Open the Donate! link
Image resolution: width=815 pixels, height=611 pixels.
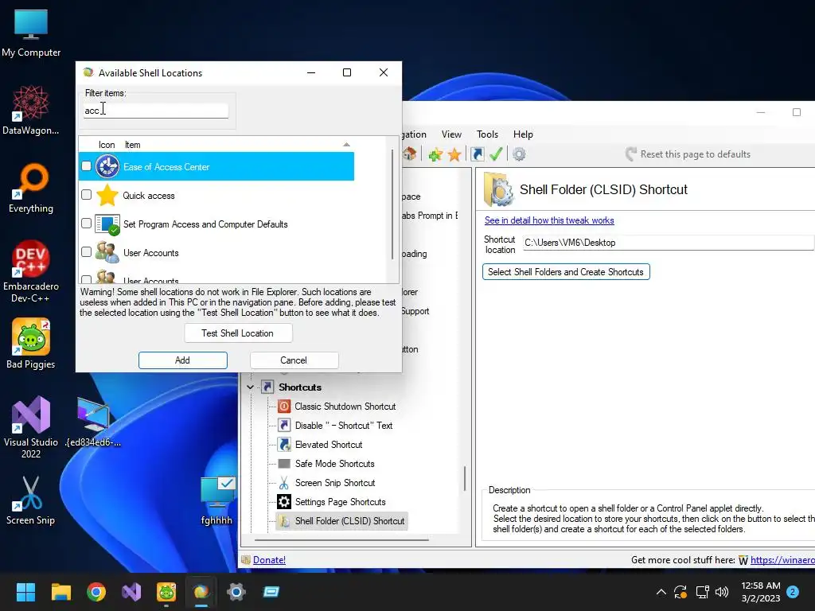pyautogui.click(x=269, y=560)
